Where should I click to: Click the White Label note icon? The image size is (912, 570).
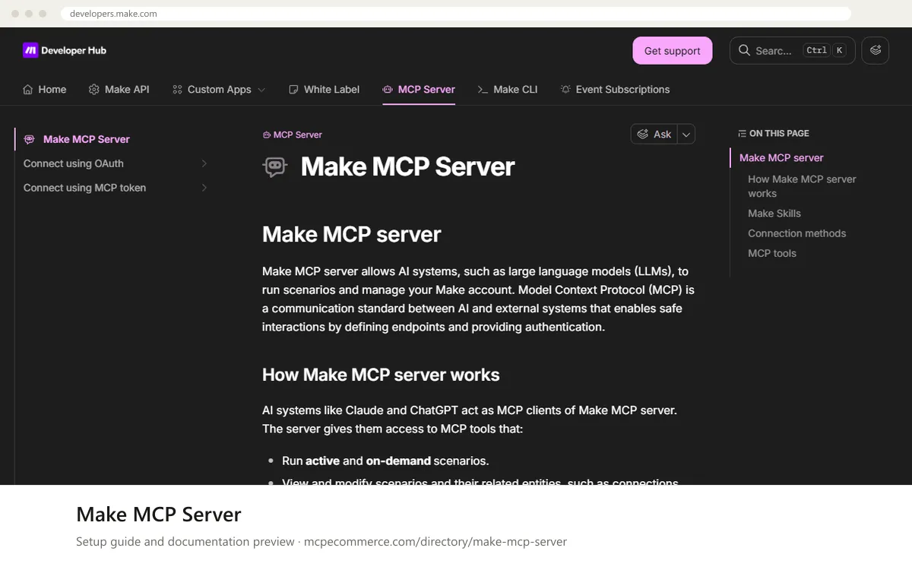[293, 89]
